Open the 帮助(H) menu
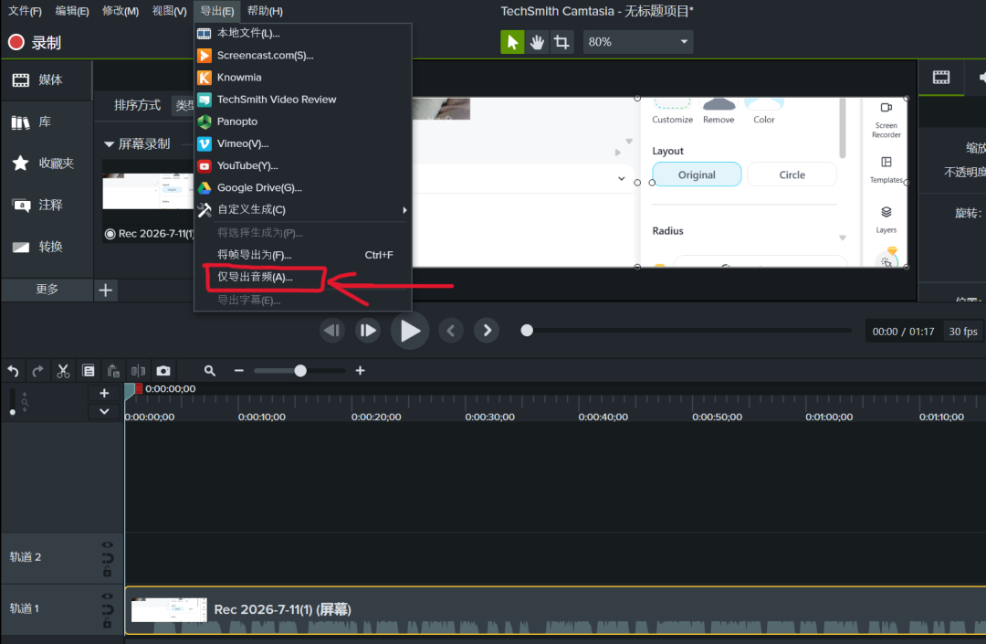The height and width of the screenshot is (644, 986). [x=265, y=11]
